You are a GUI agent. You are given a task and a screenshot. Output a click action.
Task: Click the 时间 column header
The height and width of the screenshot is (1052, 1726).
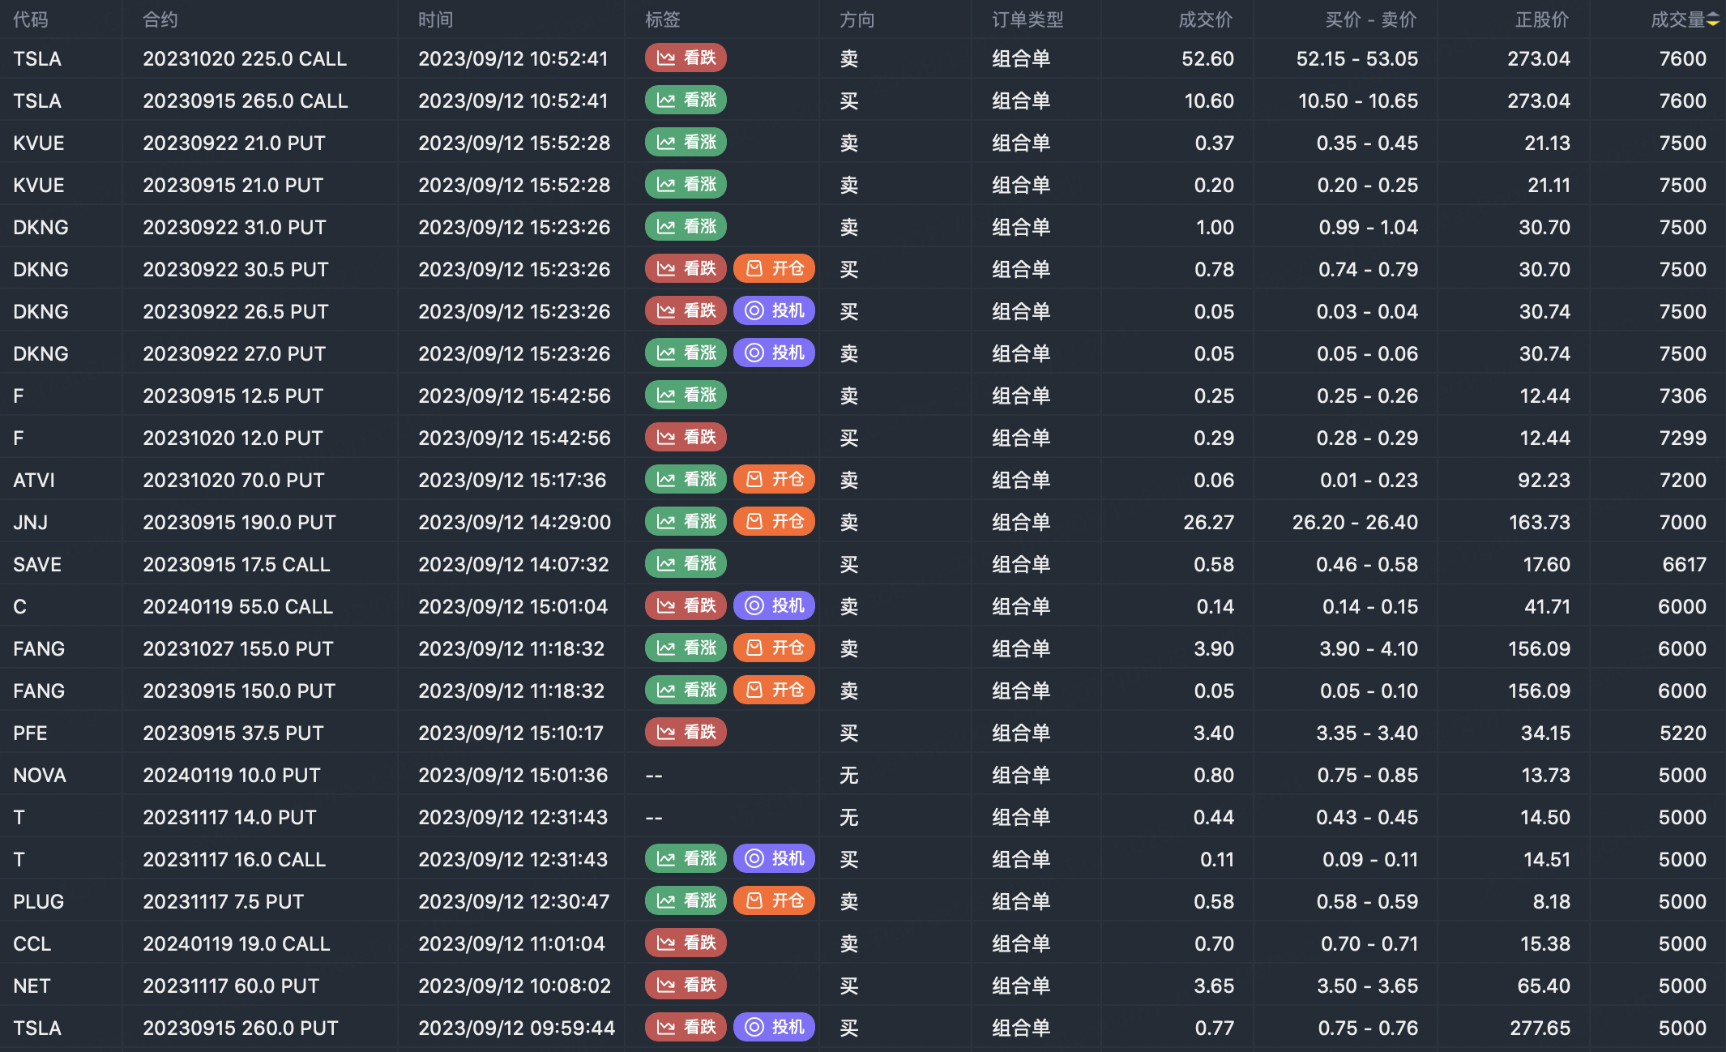point(435,20)
